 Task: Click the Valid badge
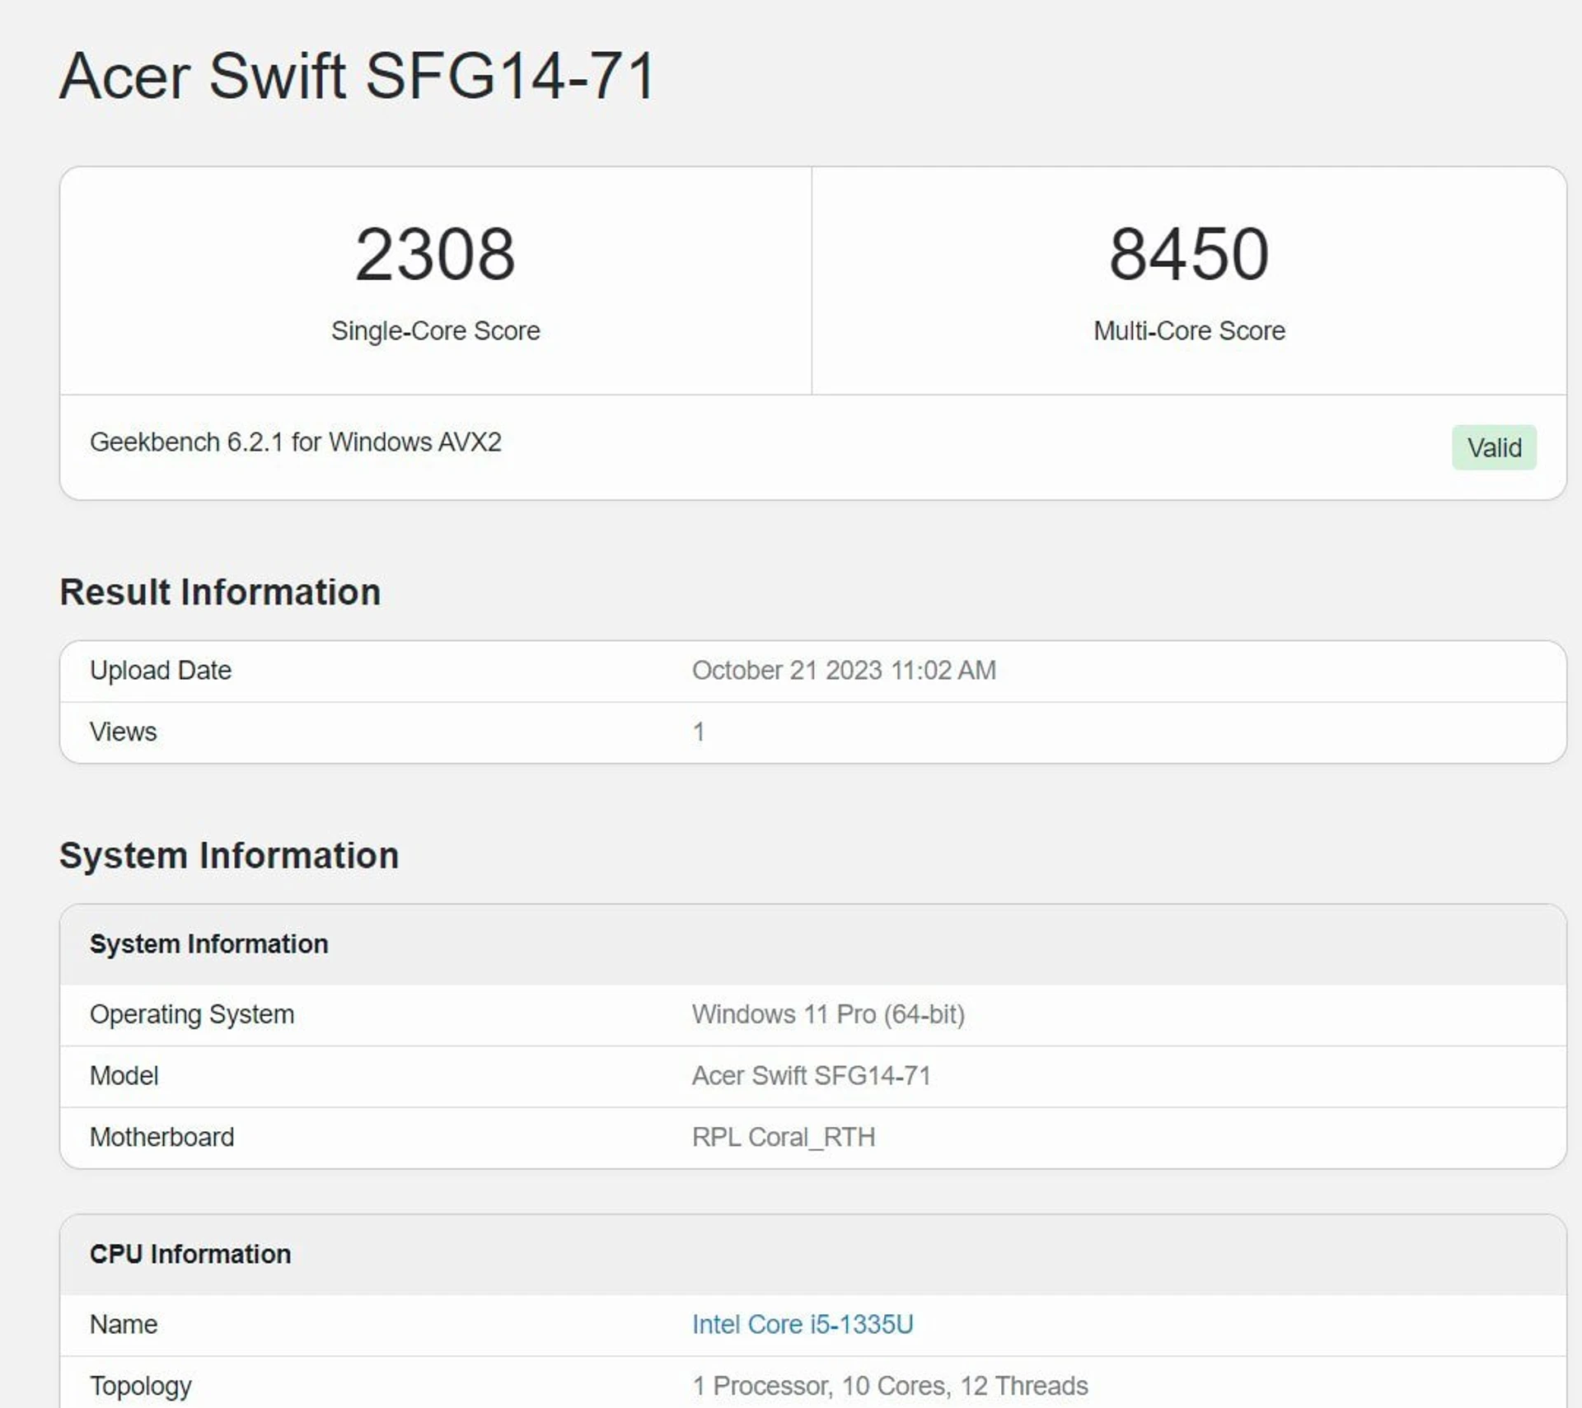1494,447
